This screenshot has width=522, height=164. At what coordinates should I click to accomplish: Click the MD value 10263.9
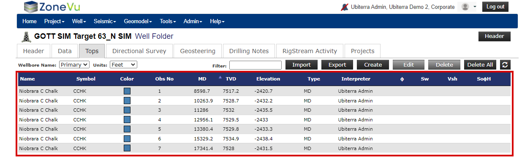(203, 101)
